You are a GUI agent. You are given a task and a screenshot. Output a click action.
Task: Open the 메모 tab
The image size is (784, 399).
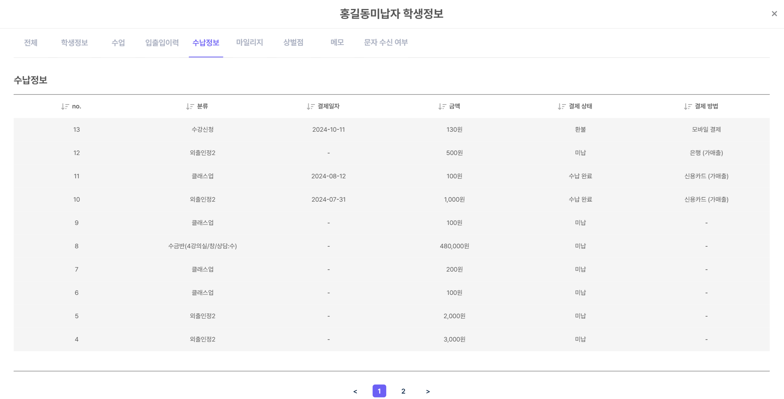pos(337,43)
